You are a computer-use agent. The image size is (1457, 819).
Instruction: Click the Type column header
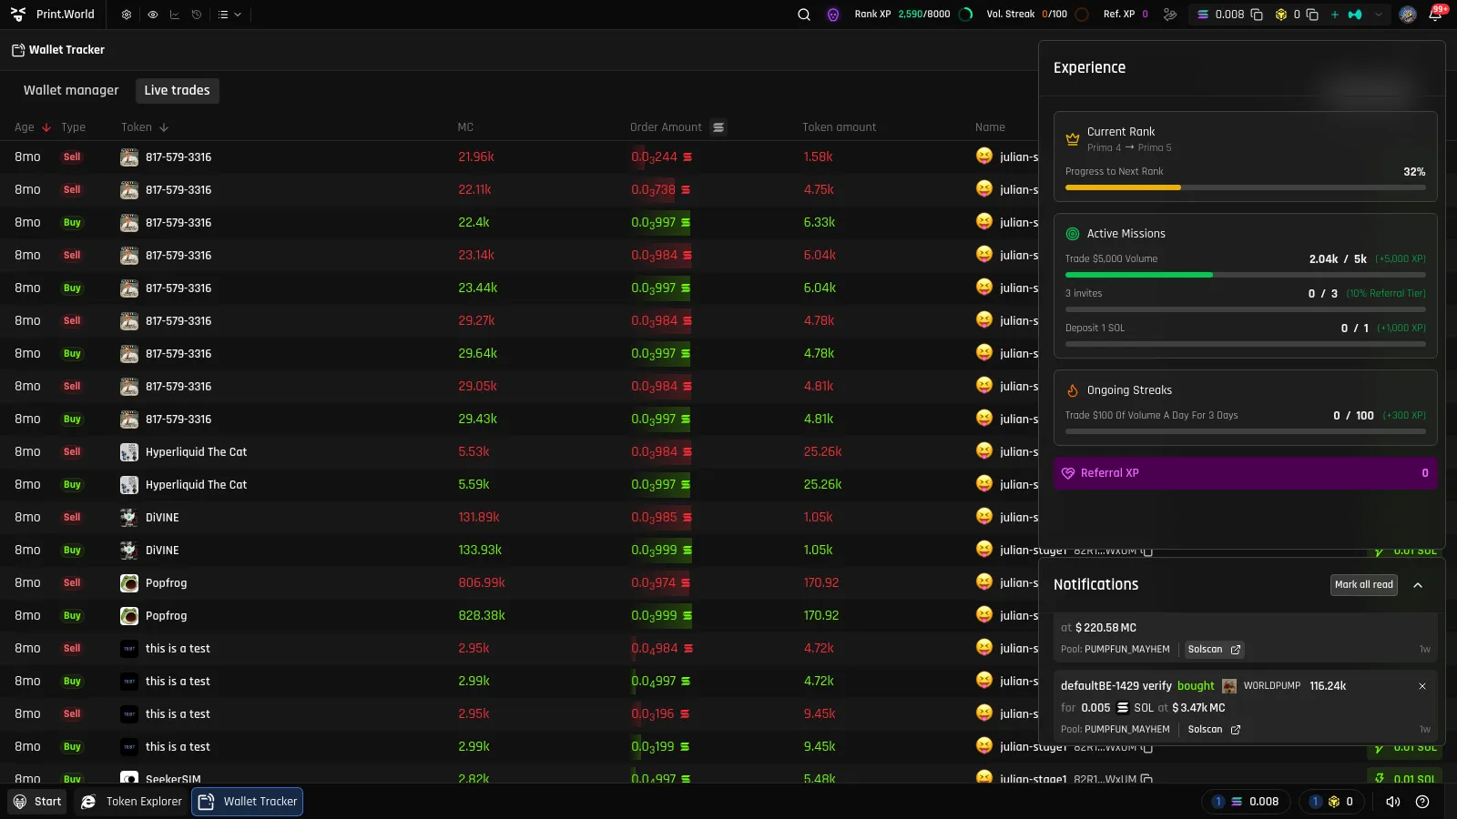tap(73, 127)
